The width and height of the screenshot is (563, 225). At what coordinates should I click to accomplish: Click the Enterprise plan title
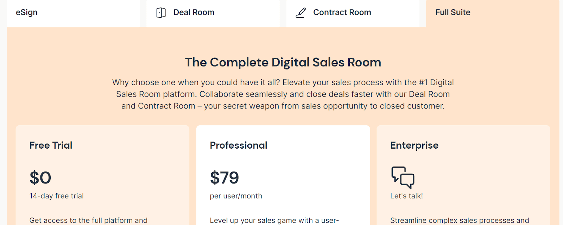pyautogui.click(x=414, y=145)
